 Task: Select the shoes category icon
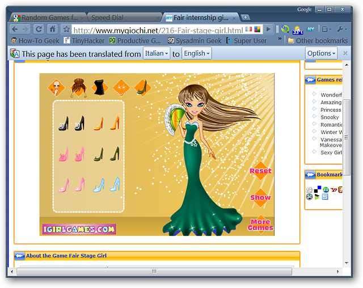[142, 87]
